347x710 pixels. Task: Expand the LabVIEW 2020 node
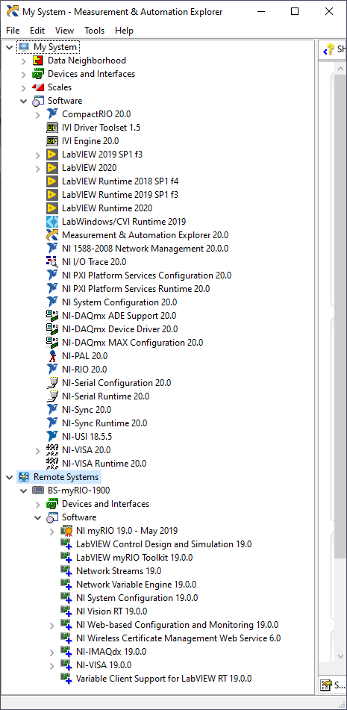[x=38, y=169]
